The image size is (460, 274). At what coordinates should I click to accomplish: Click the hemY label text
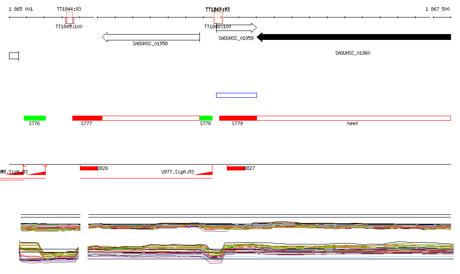click(x=353, y=123)
